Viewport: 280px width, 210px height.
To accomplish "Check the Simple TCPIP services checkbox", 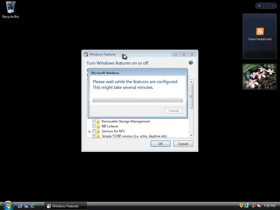I will tap(94, 136).
